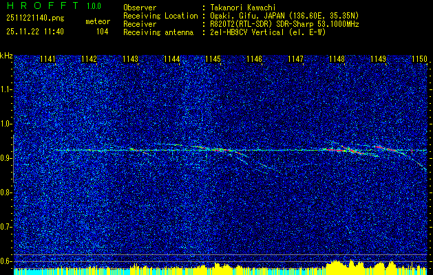
Task: Click the 1147 time marker
Action: (x=295, y=59)
